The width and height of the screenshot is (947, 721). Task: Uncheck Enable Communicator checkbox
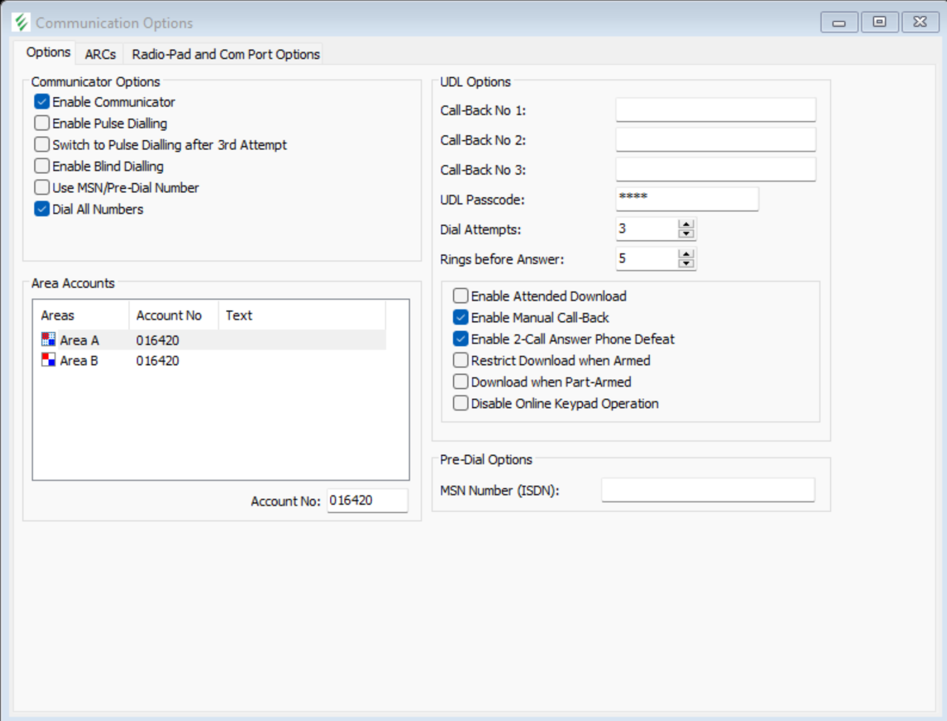click(x=42, y=102)
